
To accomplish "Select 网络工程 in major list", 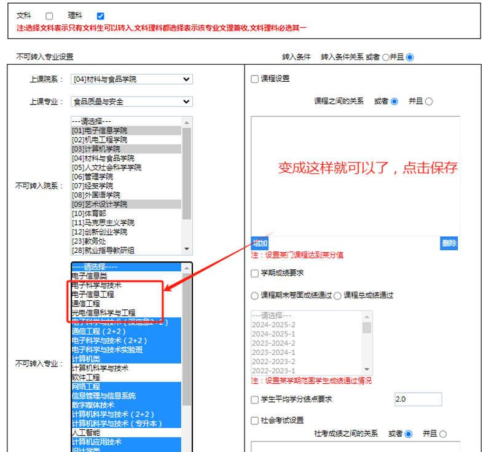I will tap(126, 387).
